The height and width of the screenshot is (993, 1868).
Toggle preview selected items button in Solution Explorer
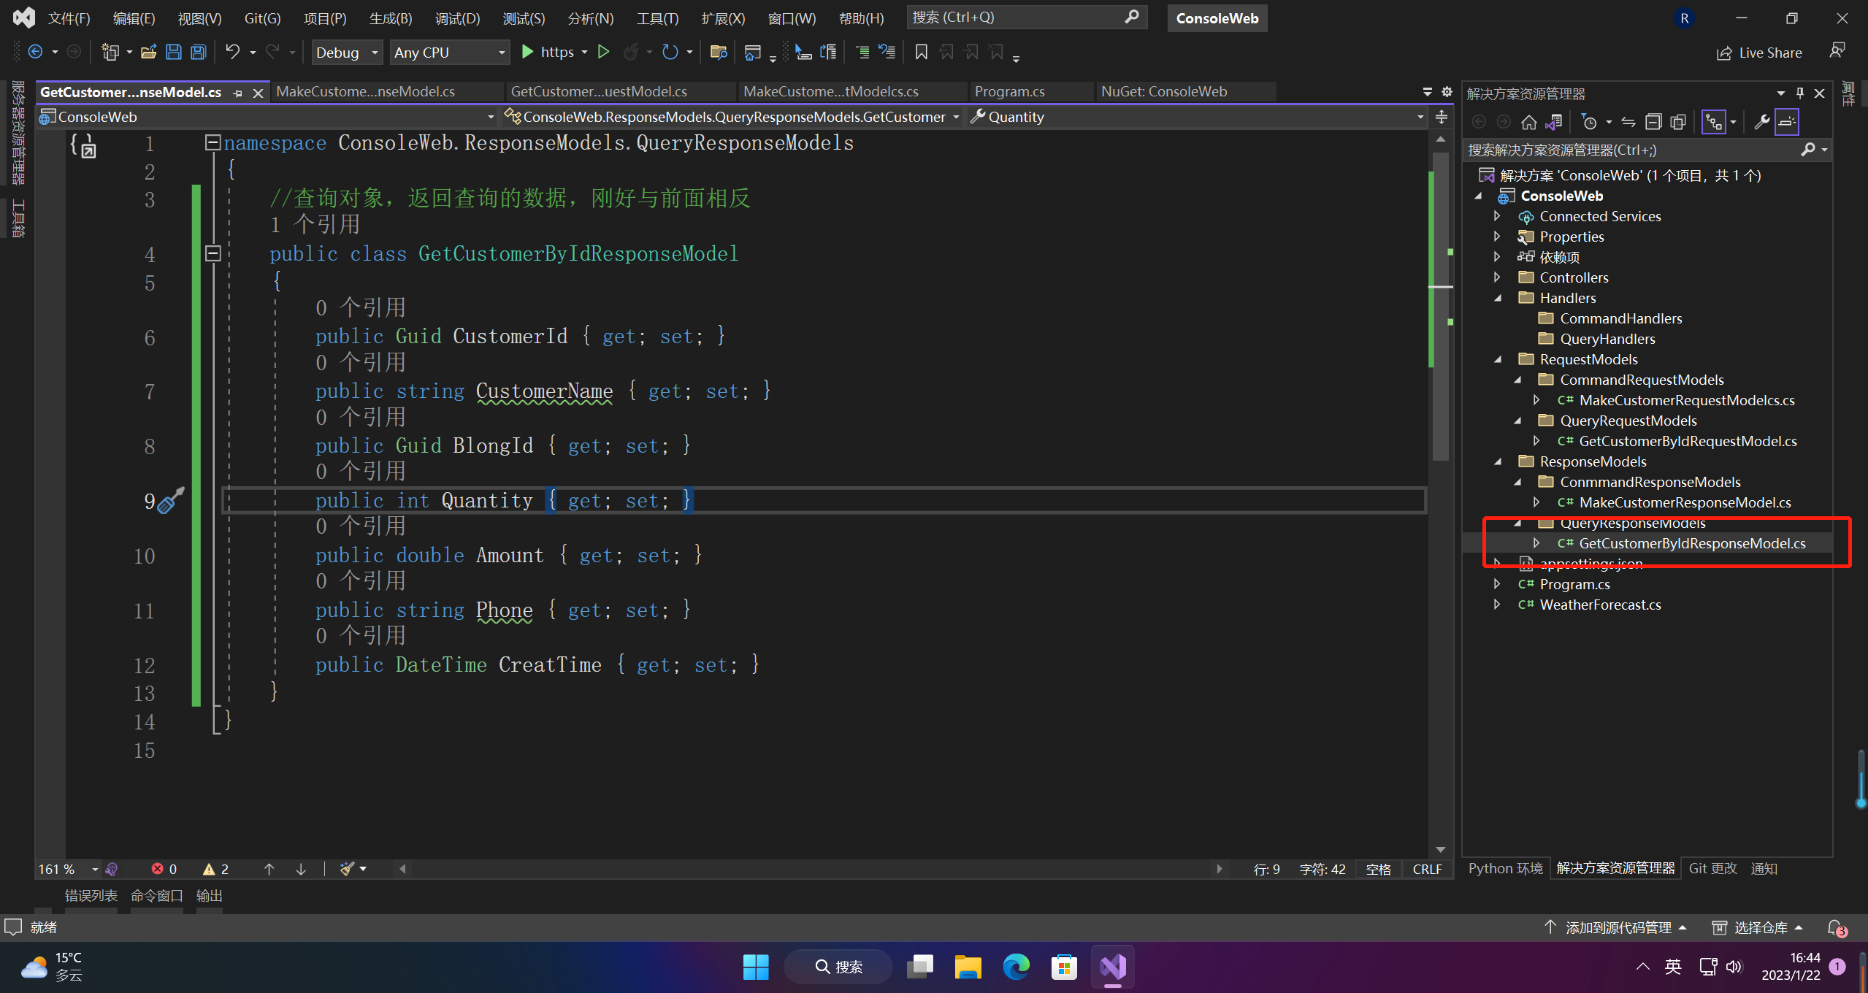1786,122
